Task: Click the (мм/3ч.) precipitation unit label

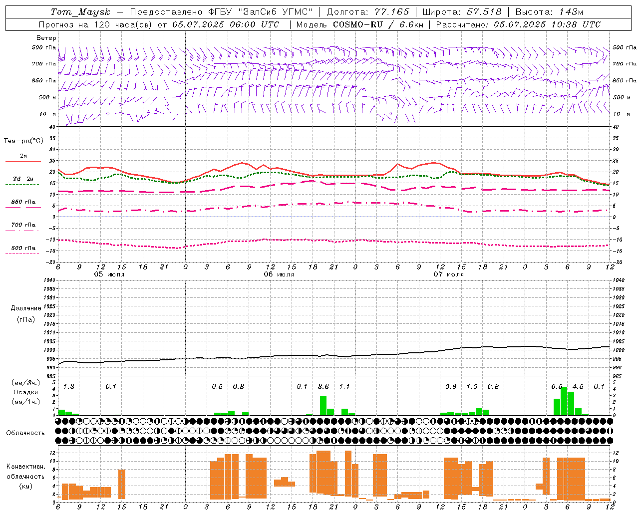Action: (26, 383)
